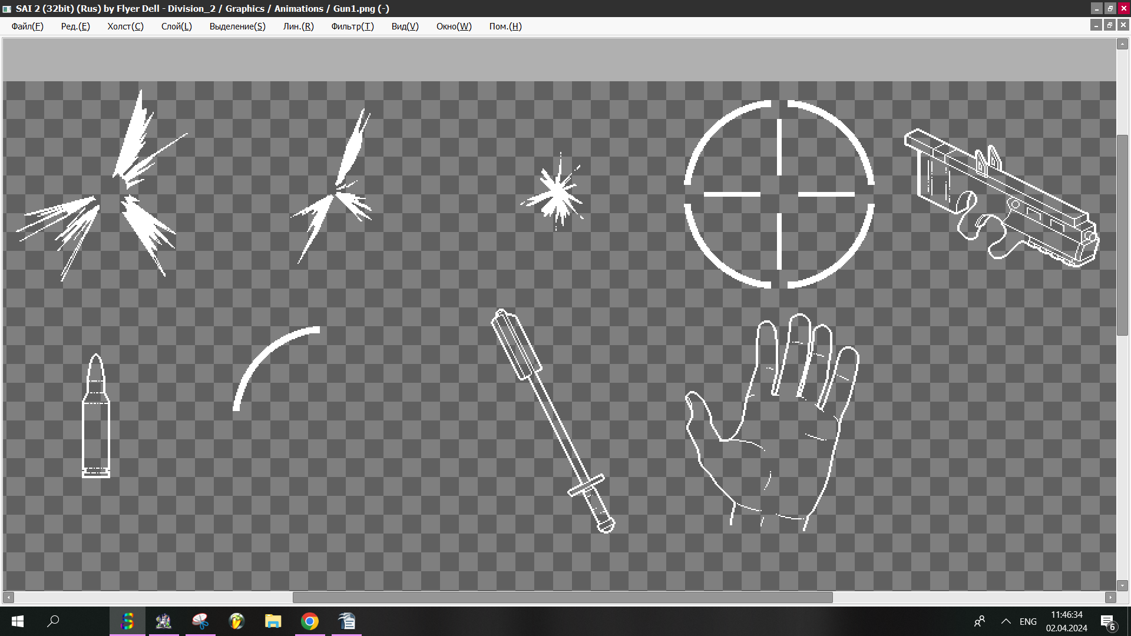Open the Вид(V) view menu
This screenshot has width=1131, height=636.
tap(405, 26)
